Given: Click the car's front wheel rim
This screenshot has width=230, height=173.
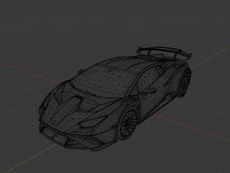Looking at the screenshot, I should coord(128,123).
